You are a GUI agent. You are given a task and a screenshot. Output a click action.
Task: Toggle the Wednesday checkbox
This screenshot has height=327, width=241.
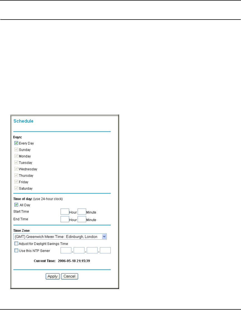(x=16, y=169)
